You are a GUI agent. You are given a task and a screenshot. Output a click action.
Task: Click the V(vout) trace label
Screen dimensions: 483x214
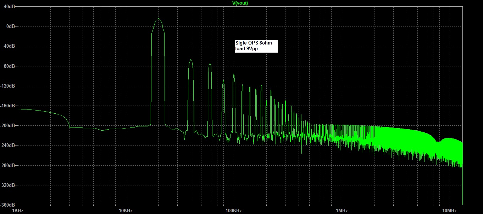point(240,3)
